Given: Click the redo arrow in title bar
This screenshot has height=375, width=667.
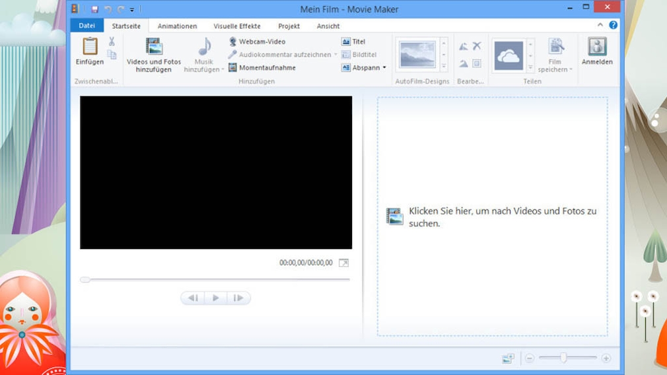Looking at the screenshot, I should click(121, 9).
